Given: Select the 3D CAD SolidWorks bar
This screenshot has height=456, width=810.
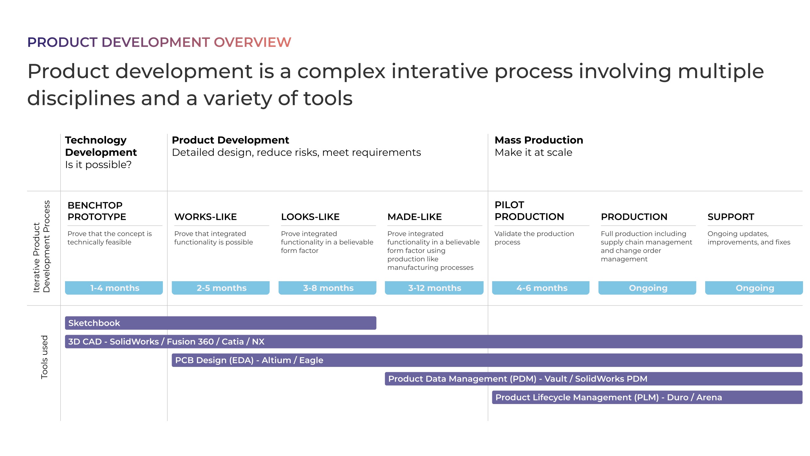Looking at the screenshot, I should [x=433, y=341].
